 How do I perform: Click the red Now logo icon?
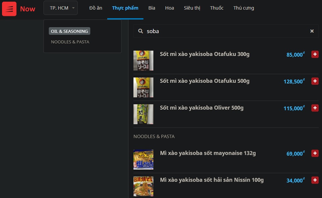pos(9,9)
